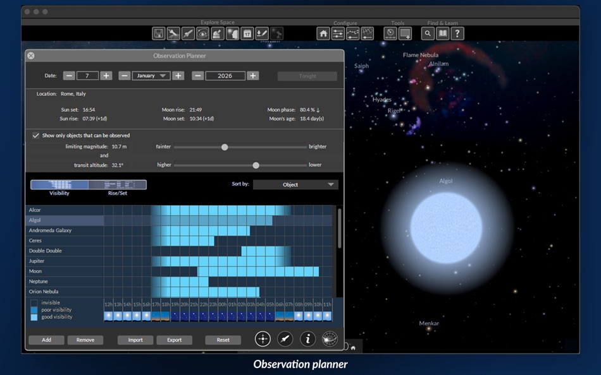Viewport: 601px width, 375px height.
Task: Select the Moon row
Action: (179, 271)
